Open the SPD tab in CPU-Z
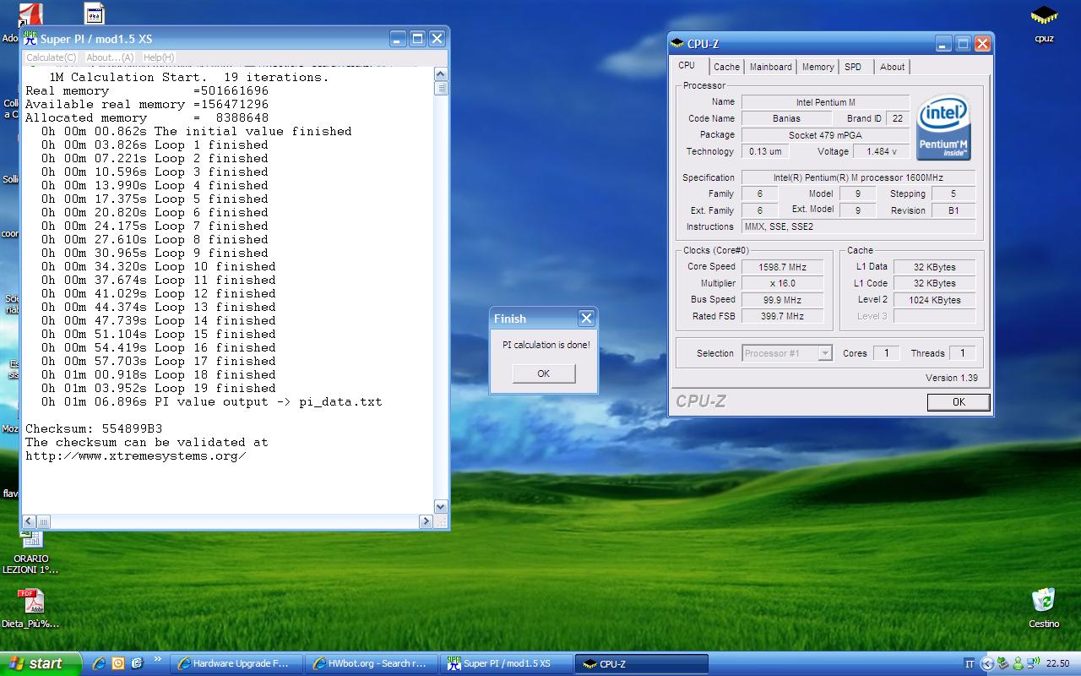Image resolution: width=1081 pixels, height=676 pixels. [x=853, y=67]
